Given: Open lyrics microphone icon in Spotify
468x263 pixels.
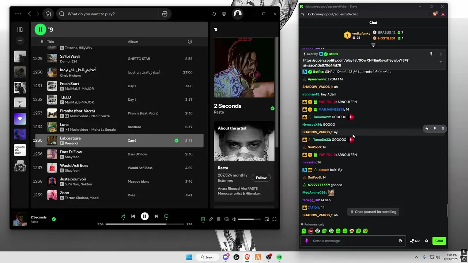Looking at the screenshot, I should pyautogui.click(x=211, y=219).
